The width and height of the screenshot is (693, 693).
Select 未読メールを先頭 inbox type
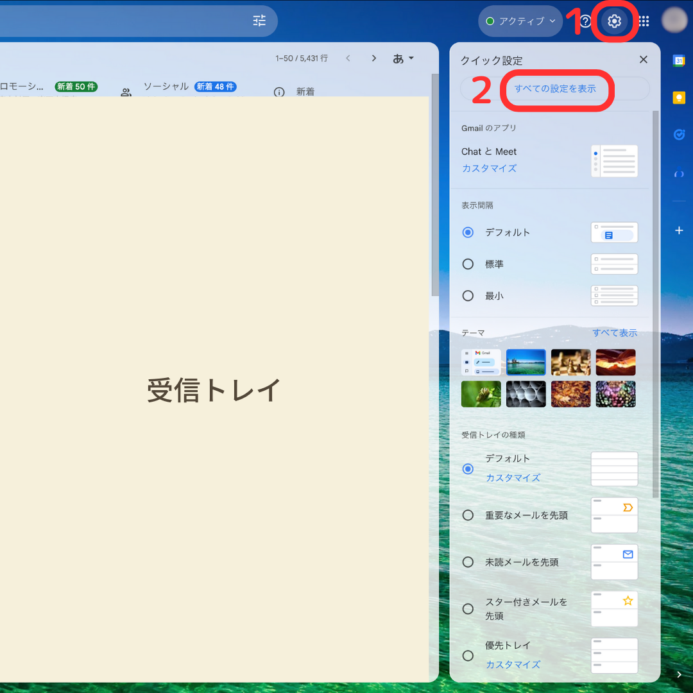[x=468, y=562]
